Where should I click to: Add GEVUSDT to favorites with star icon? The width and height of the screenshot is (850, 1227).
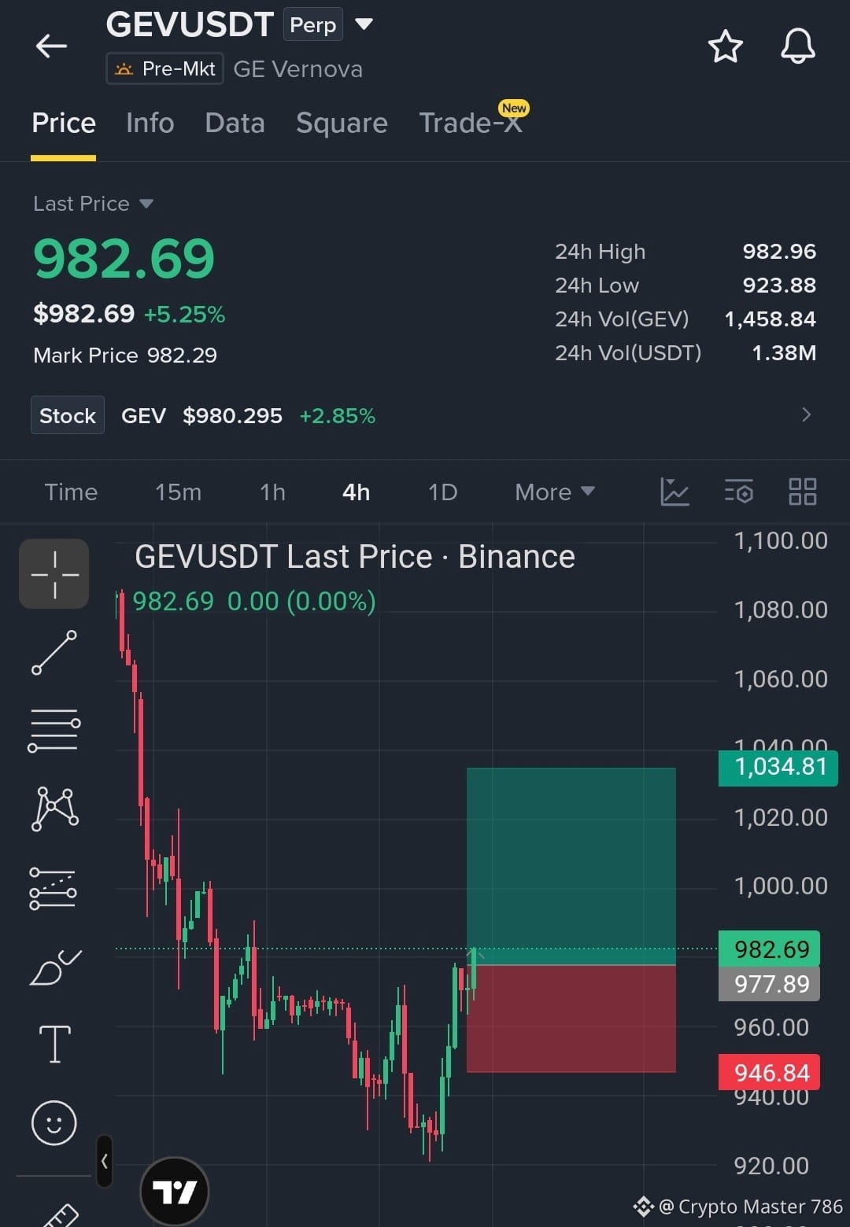[725, 46]
